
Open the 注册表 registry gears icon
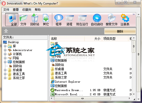(x=125, y=20)
